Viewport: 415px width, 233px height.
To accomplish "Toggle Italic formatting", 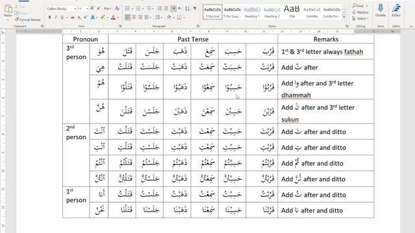I will click(56, 17).
